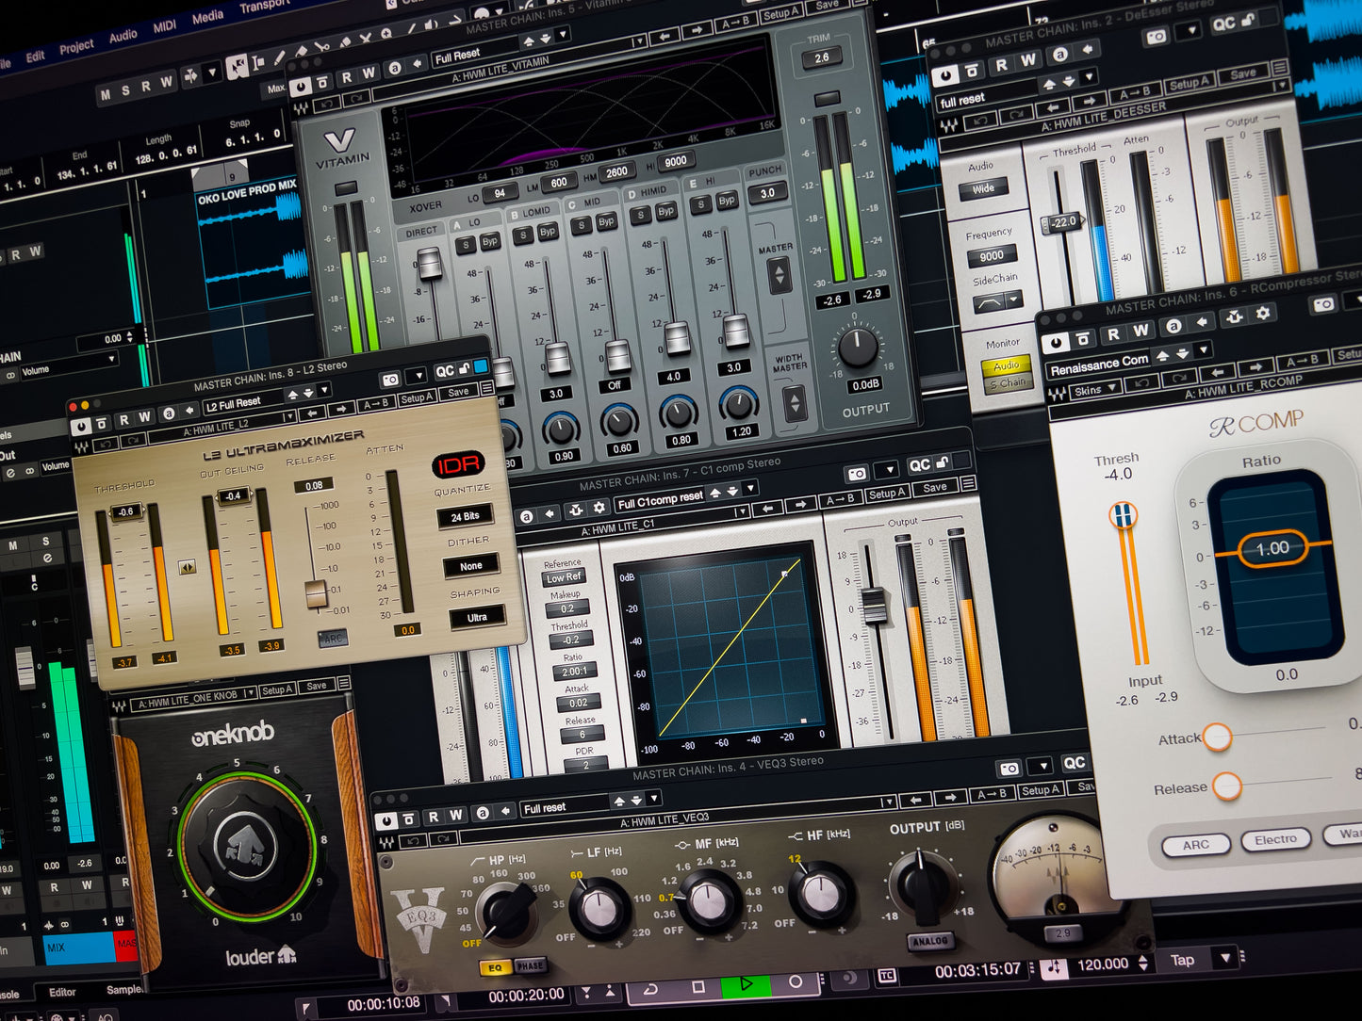This screenshot has width=1362, height=1021.
Task: Click the A→B copy button in Vitamin
Action: [736, 23]
